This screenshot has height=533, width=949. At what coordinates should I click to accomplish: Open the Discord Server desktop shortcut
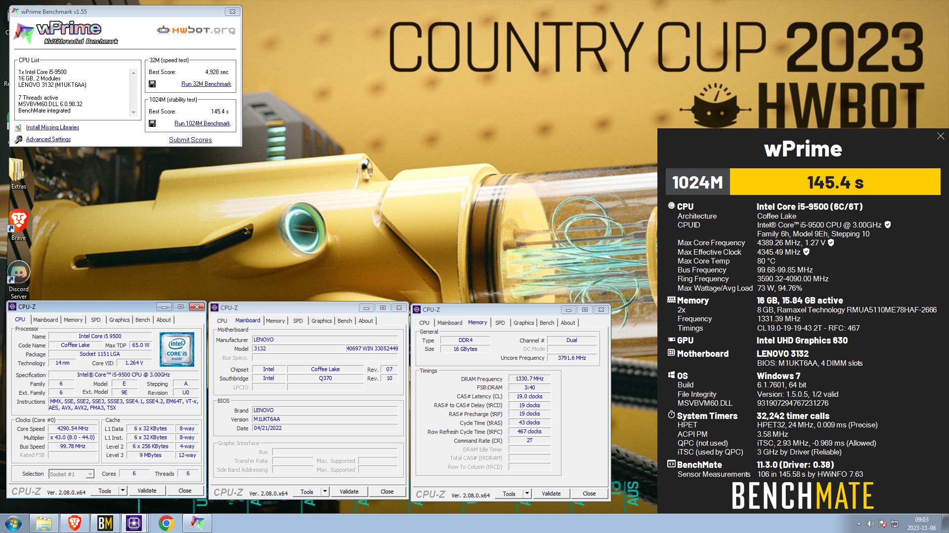click(x=18, y=280)
